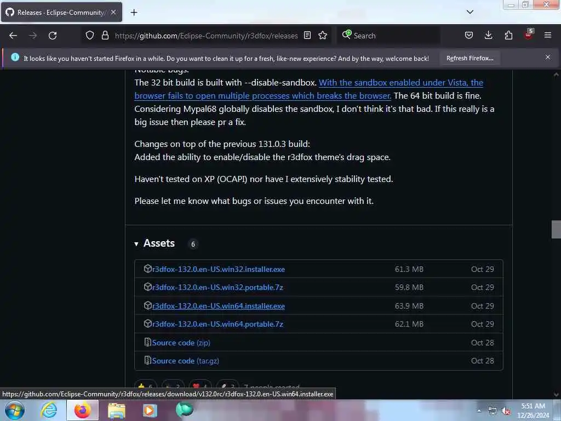The image size is (561, 421).
Task: Toggle reader view icon in address bar
Action: pos(307,36)
